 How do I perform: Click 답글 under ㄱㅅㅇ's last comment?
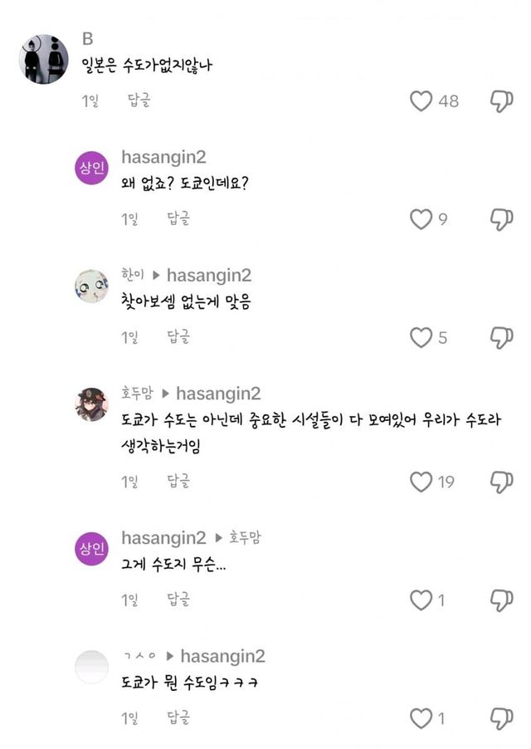pos(178,717)
